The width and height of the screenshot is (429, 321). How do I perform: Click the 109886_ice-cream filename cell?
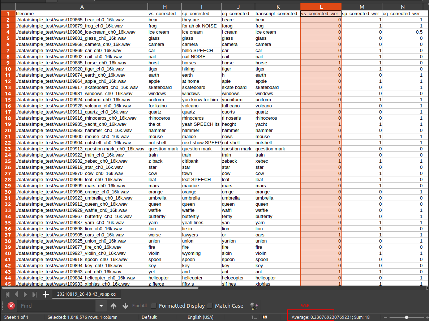pyautogui.click(x=82, y=32)
